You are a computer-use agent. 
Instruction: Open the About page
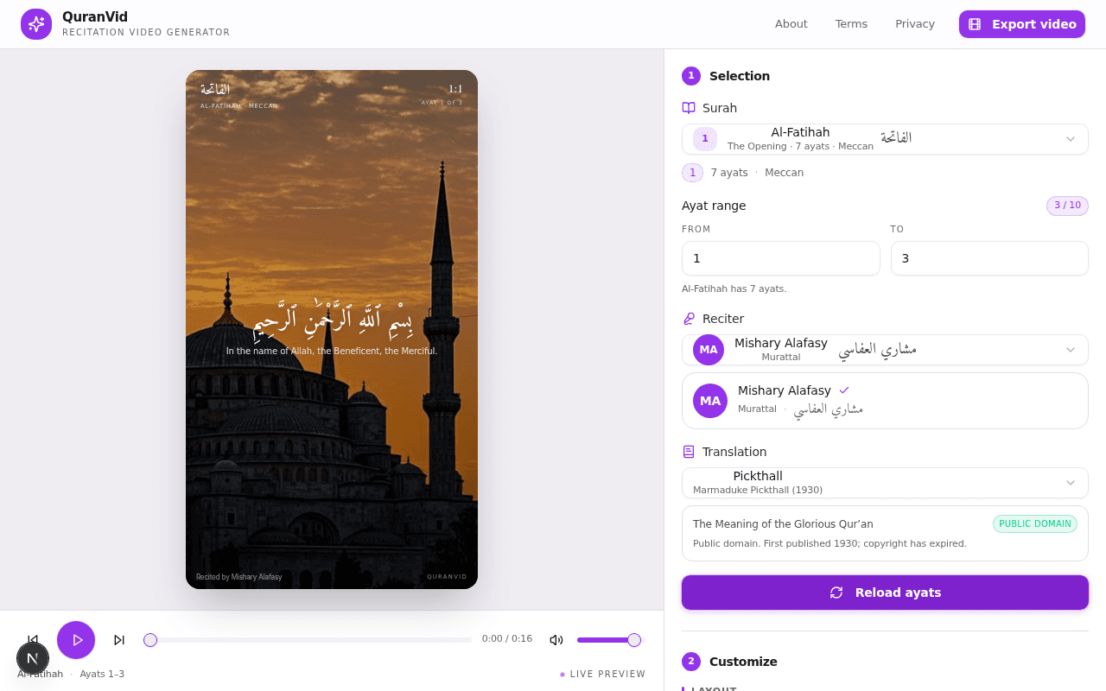tap(791, 24)
